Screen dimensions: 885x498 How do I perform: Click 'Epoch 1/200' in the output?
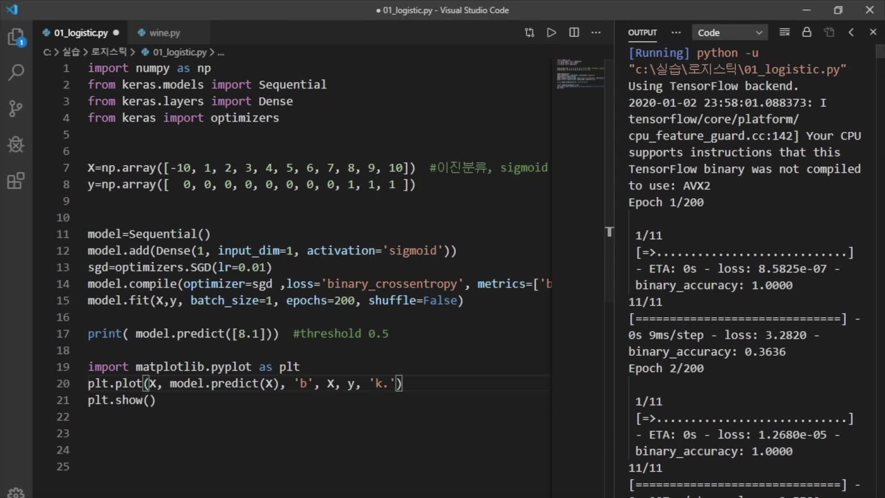666,202
